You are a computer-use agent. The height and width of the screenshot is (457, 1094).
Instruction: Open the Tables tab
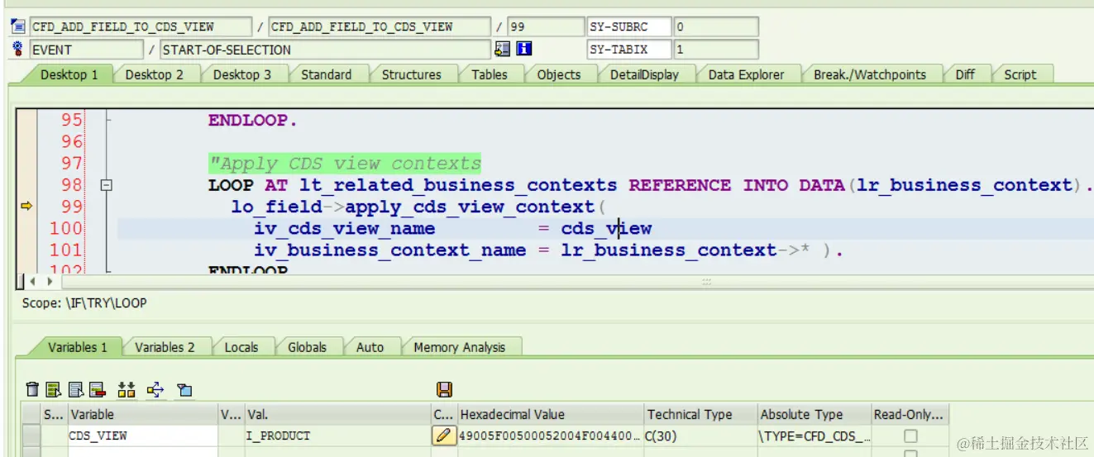pyautogui.click(x=490, y=74)
